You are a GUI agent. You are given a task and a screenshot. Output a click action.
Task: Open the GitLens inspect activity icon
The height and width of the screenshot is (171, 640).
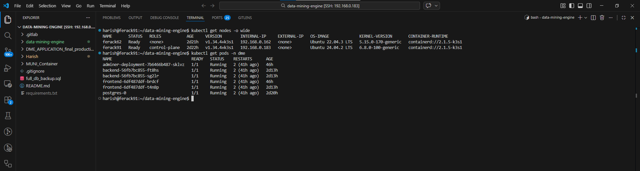(8, 148)
